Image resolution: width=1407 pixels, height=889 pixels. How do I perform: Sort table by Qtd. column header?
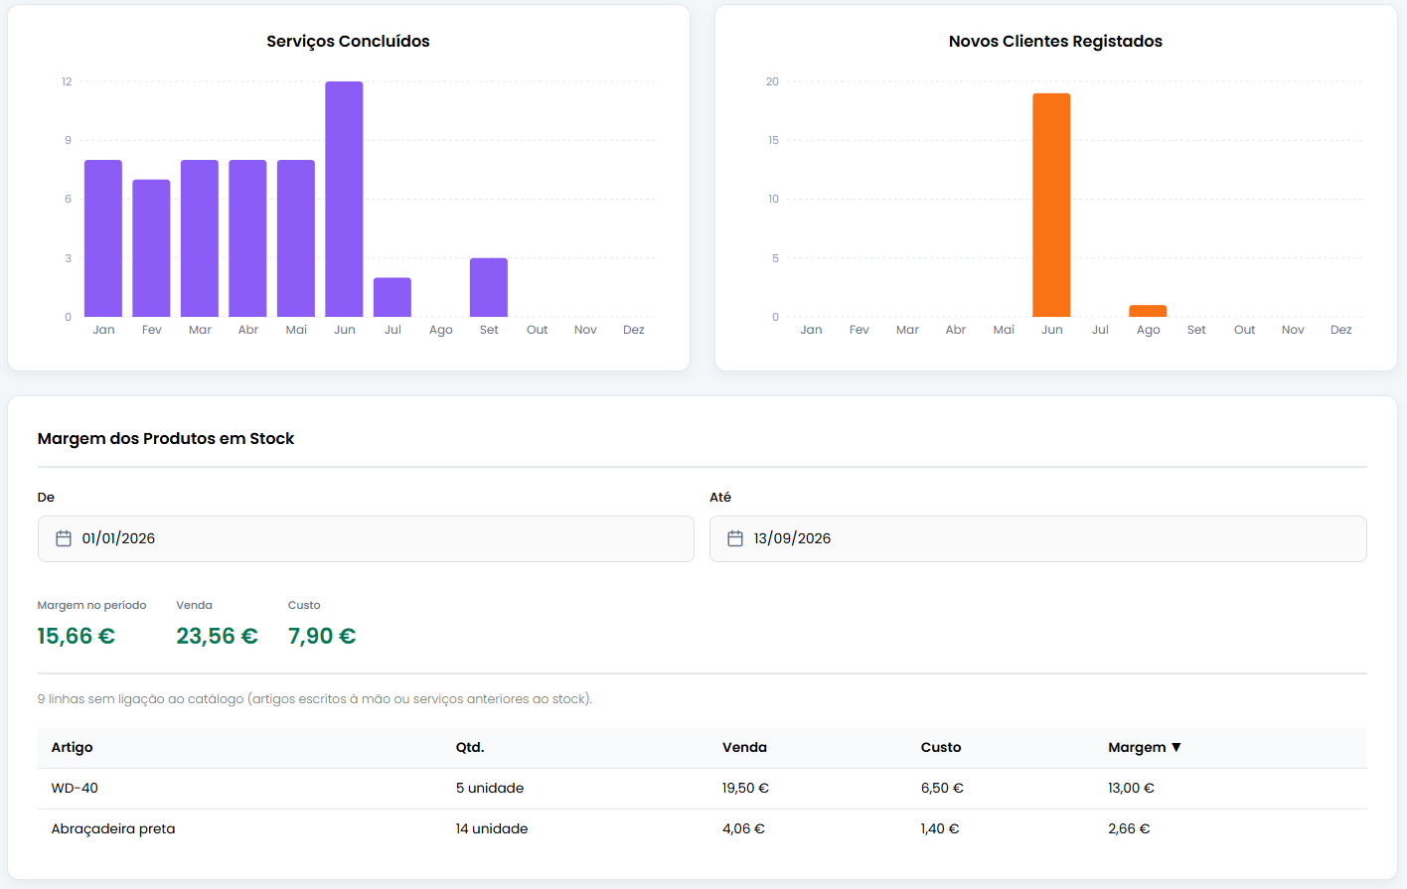coord(470,747)
